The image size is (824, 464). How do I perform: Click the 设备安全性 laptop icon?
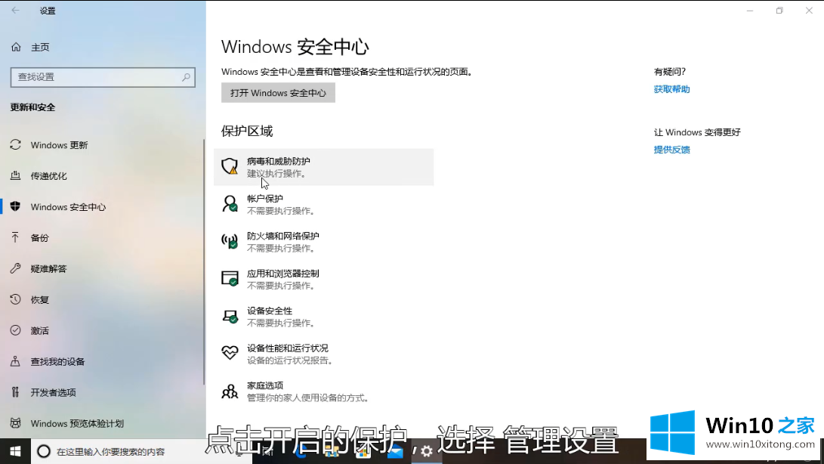tap(230, 316)
